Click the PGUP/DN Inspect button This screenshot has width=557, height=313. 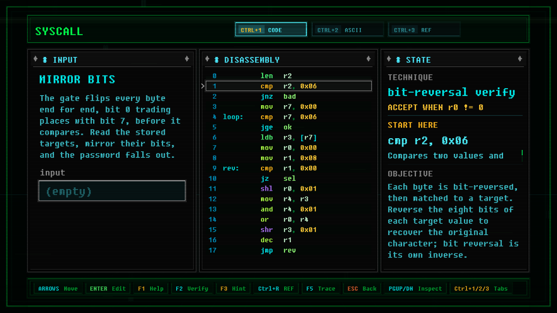pos(415,289)
